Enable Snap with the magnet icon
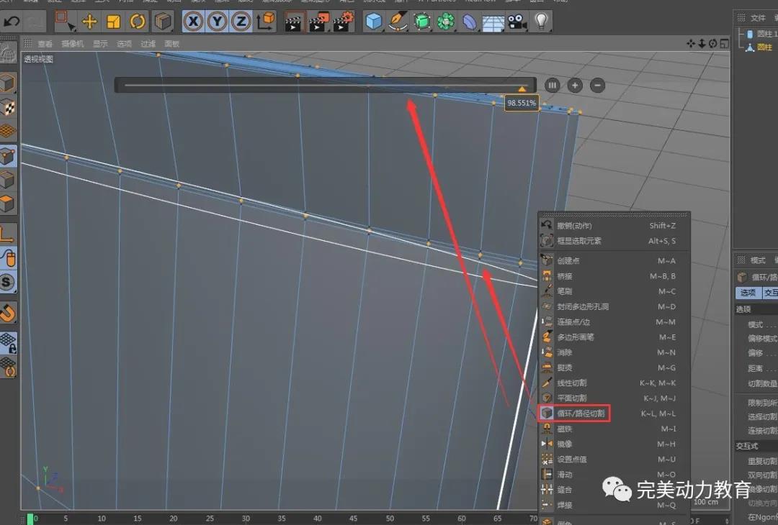Screen dimensions: 778x525 [8, 312]
